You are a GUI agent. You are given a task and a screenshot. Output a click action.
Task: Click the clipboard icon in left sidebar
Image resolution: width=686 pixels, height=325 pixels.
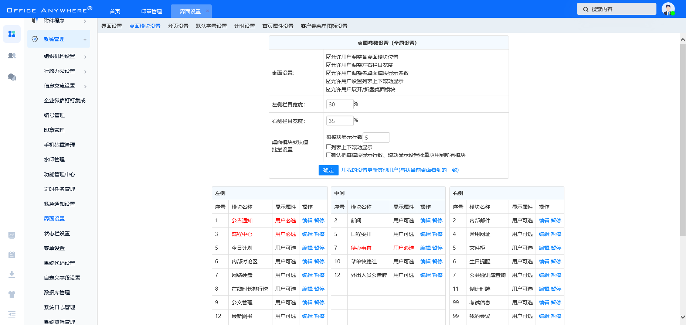pyautogui.click(x=12, y=255)
